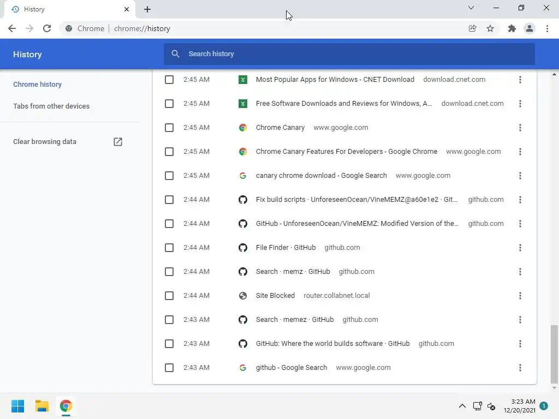Screen dimensions: 559x419
Task: Click the Chrome taskbar icon
Action: (66, 406)
